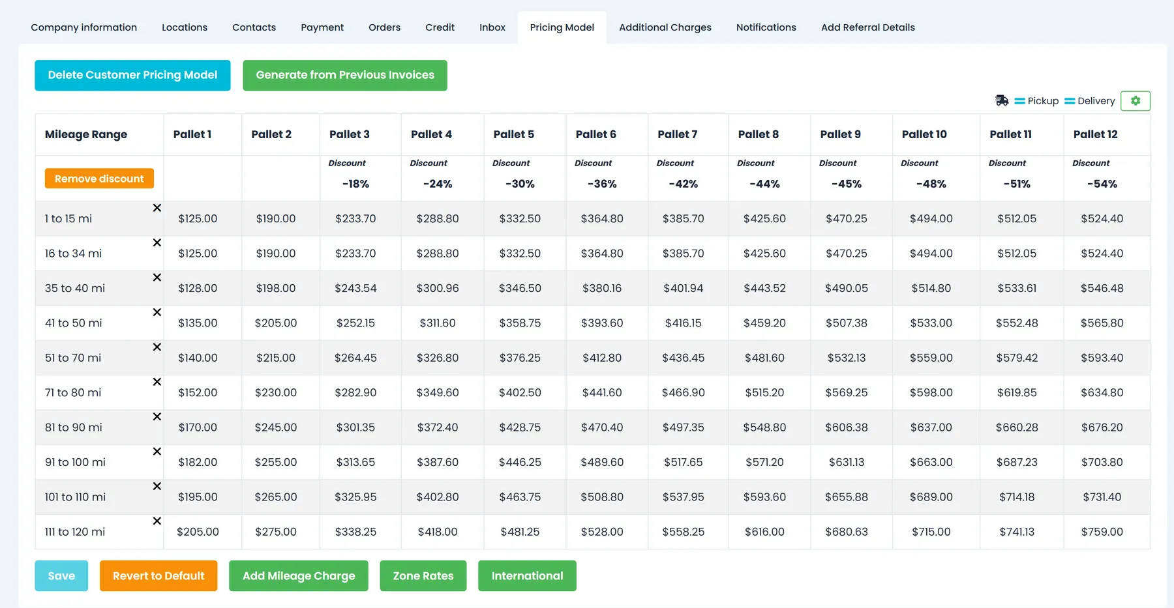This screenshot has height=608, width=1174.
Task: Delete the 35 to 40 mi row
Action: coord(157,278)
